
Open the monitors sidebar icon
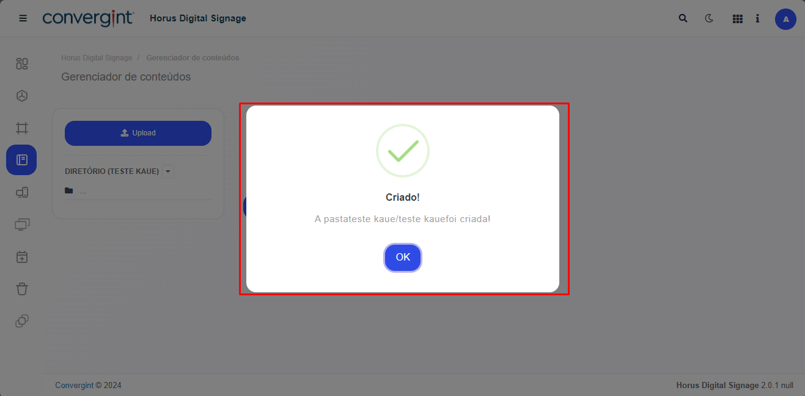tap(22, 225)
